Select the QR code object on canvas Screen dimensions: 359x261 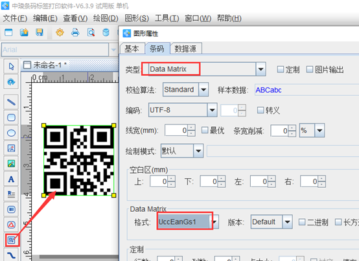pos(79,160)
